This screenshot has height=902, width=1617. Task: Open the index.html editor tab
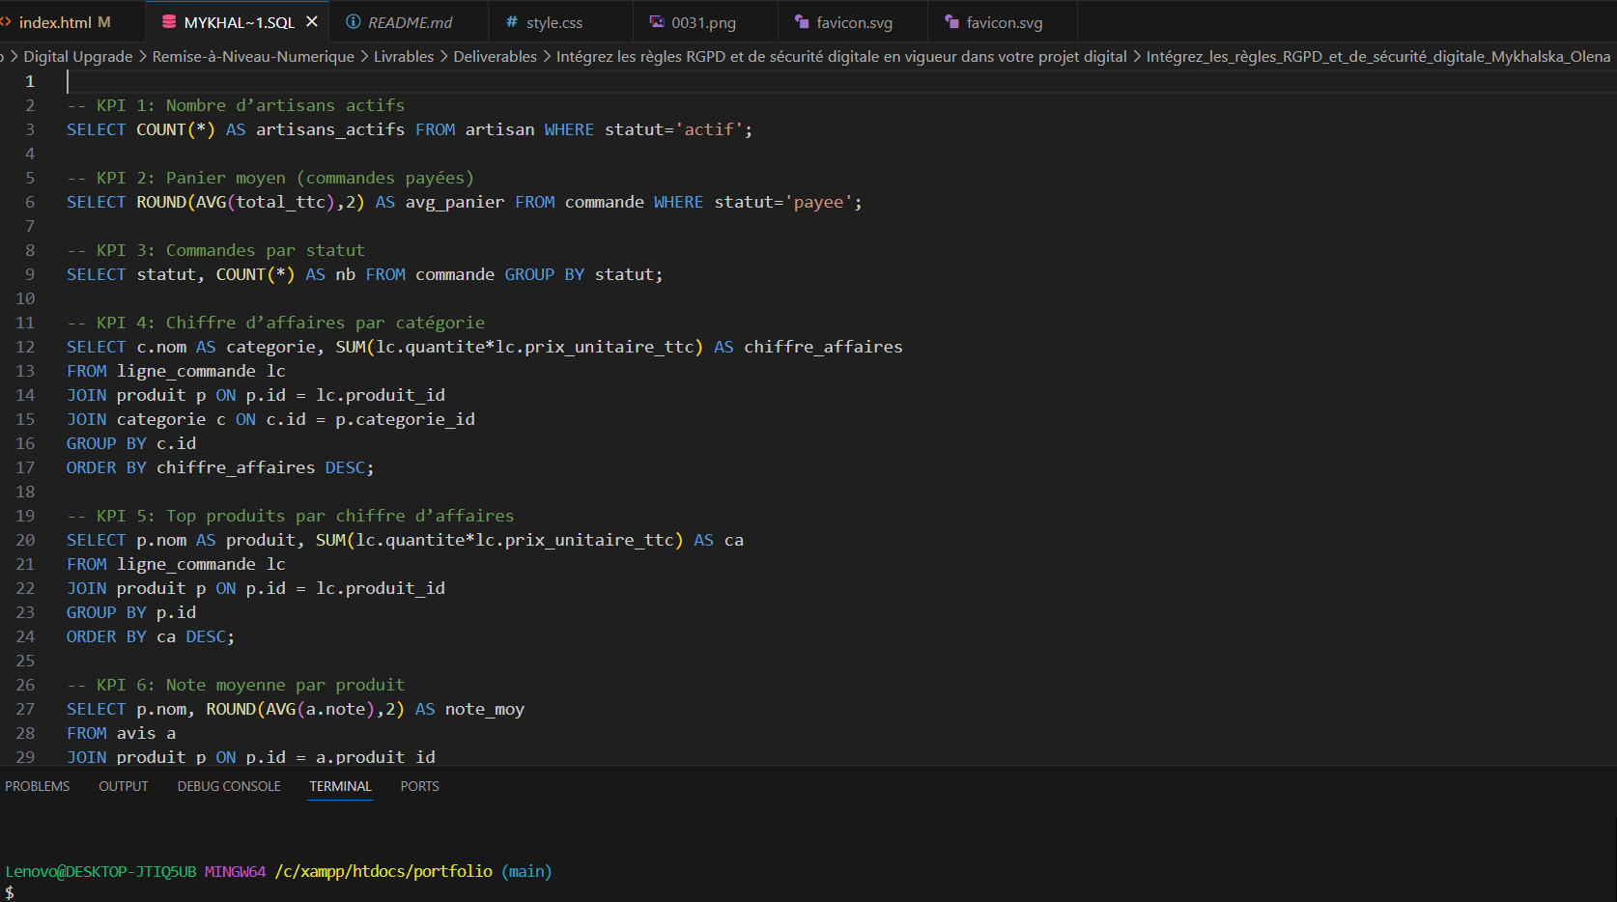[64, 22]
